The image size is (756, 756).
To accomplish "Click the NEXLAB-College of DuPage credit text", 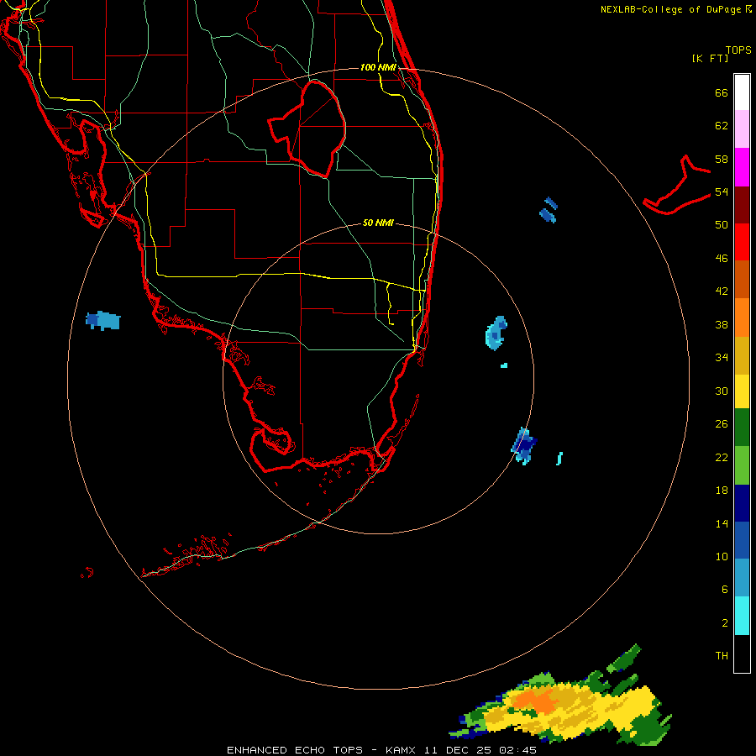I will [x=670, y=9].
